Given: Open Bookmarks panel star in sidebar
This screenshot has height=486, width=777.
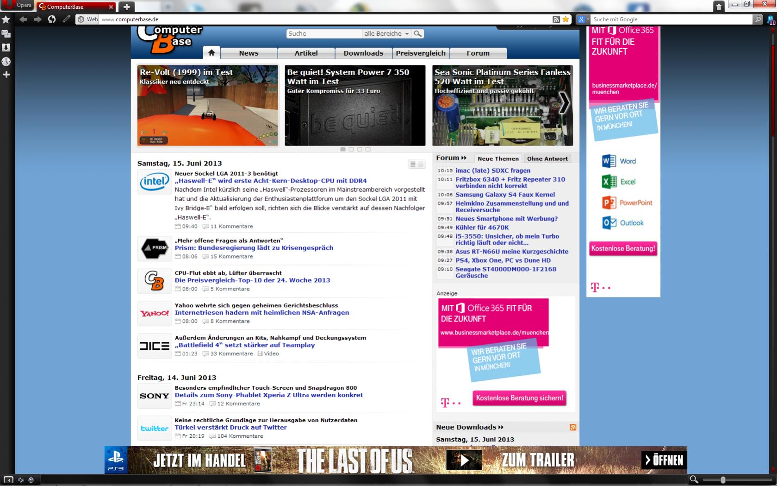Looking at the screenshot, I should tap(6, 19).
